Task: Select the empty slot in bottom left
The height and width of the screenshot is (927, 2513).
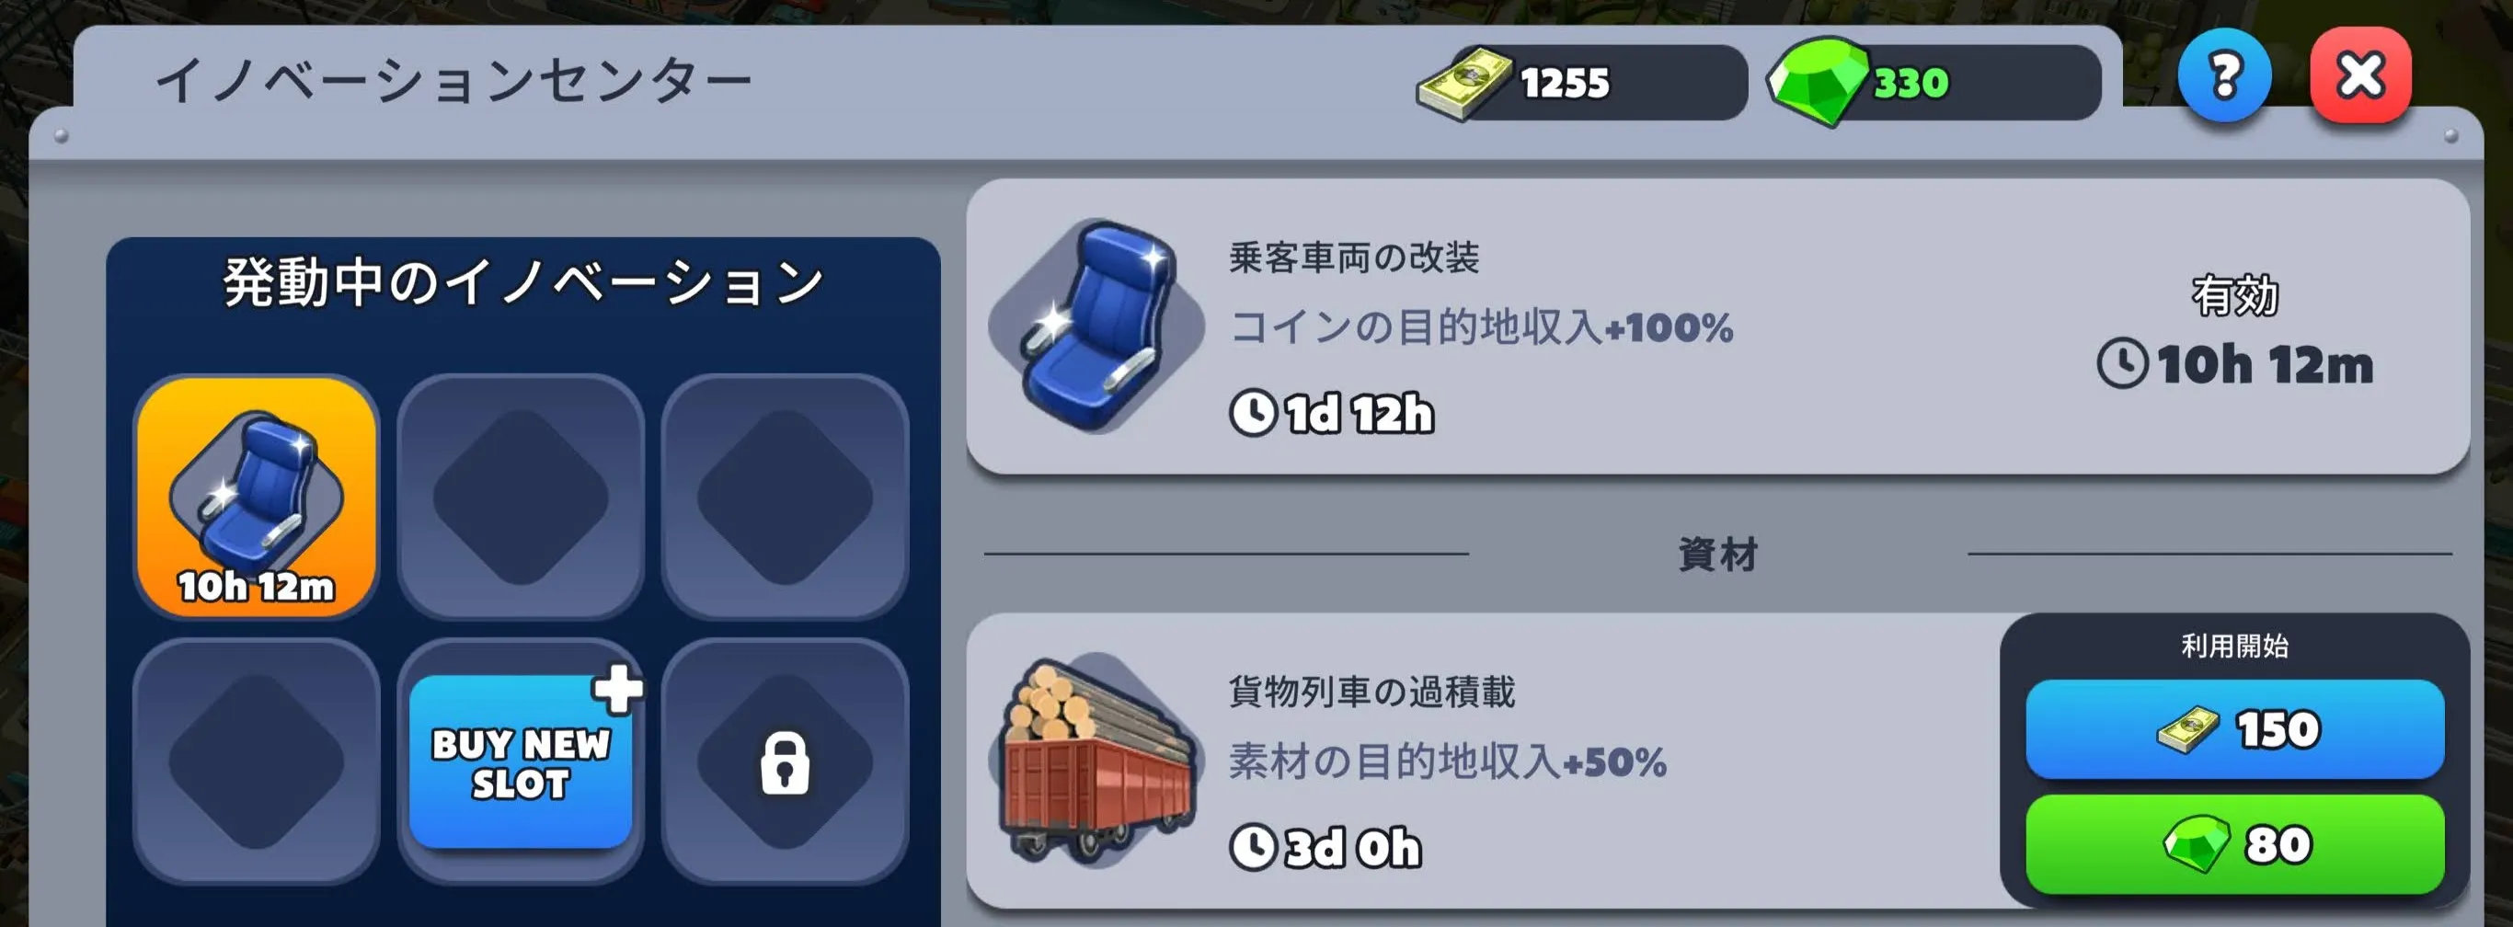Action: pyautogui.click(x=257, y=762)
